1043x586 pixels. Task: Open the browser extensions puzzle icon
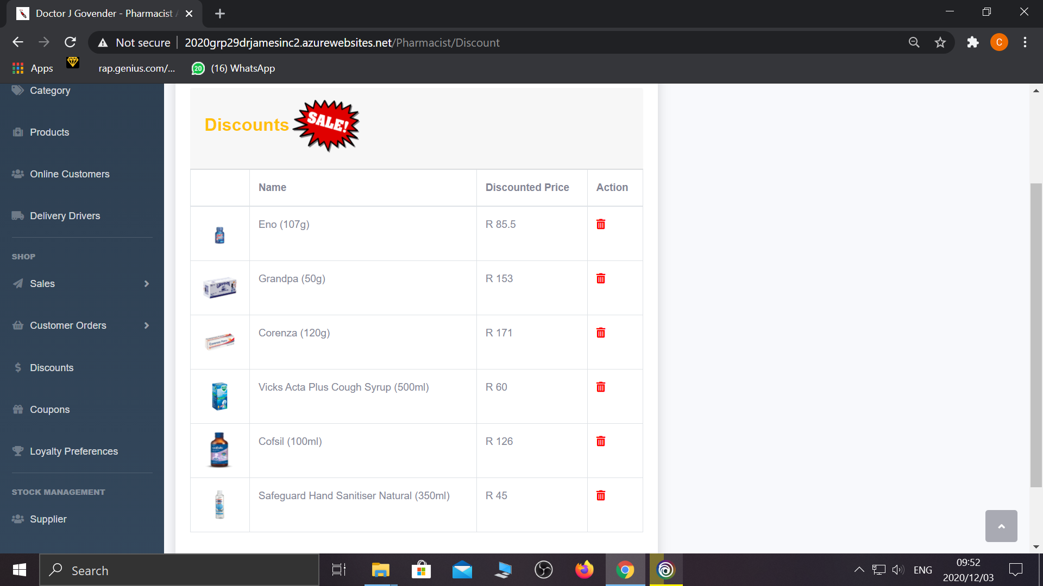click(x=972, y=42)
